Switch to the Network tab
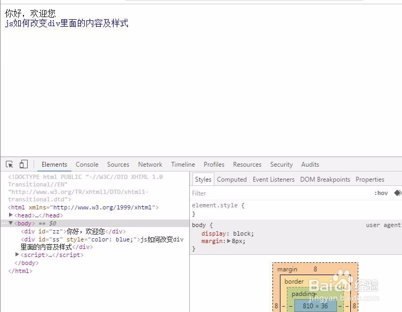 [150, 165]
